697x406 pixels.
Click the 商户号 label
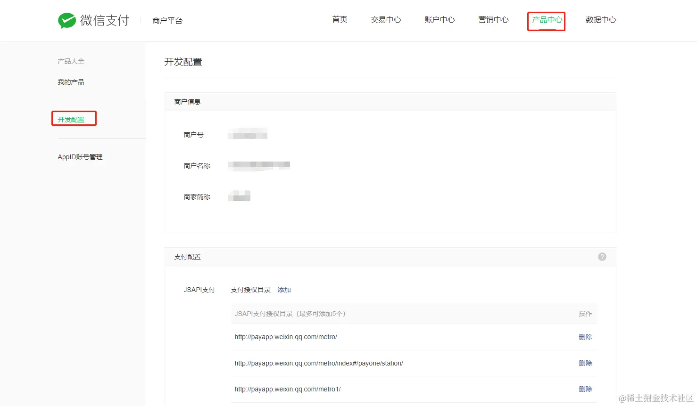tap(193, 135)
